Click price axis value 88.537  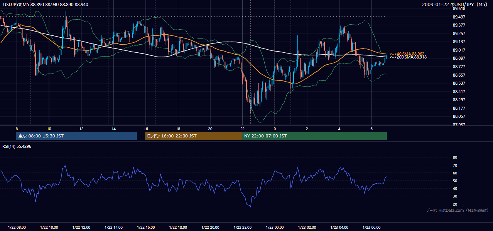pyautogui.click(x=459, y=83)
